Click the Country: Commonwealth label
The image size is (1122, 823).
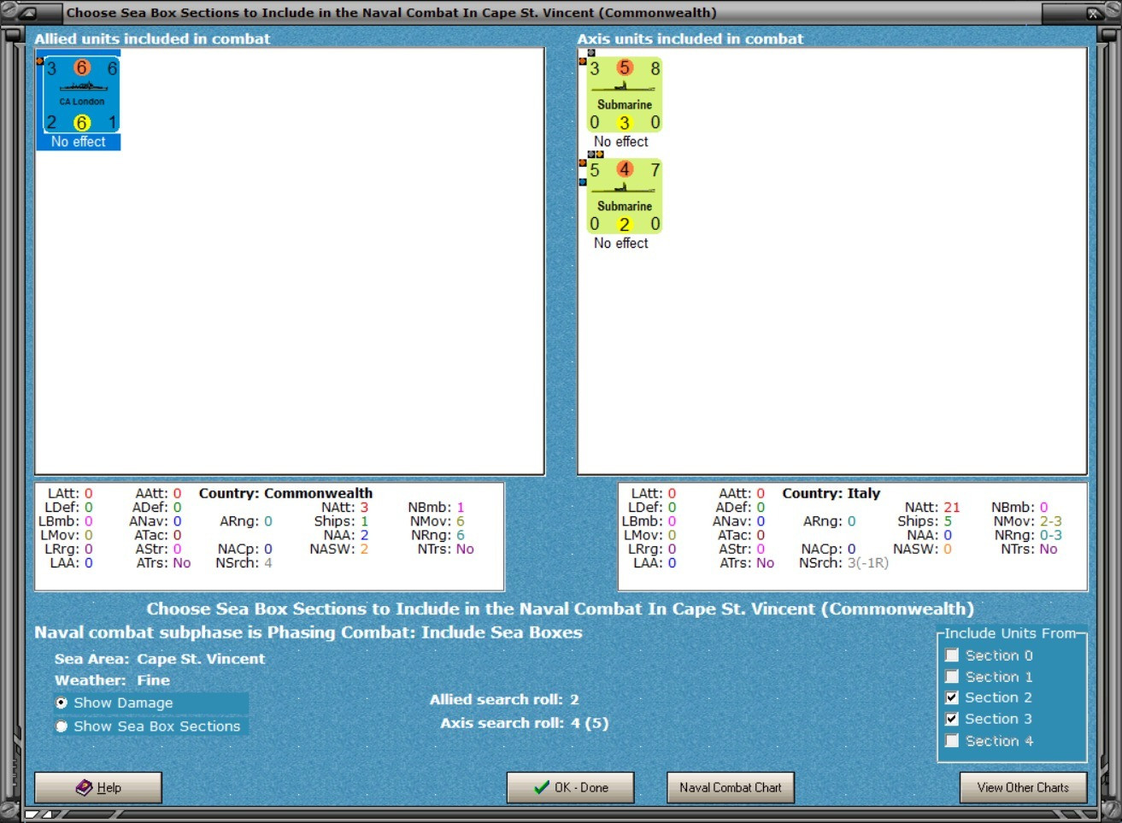click(x=285, y=493)
